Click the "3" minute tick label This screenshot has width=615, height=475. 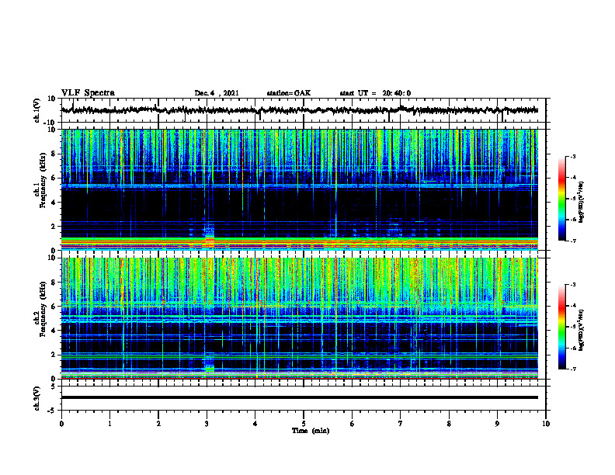tap(207, 424)
